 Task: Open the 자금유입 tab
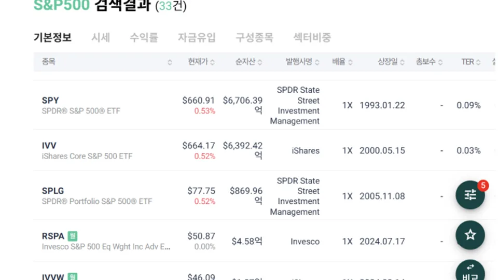pos(197,37)
